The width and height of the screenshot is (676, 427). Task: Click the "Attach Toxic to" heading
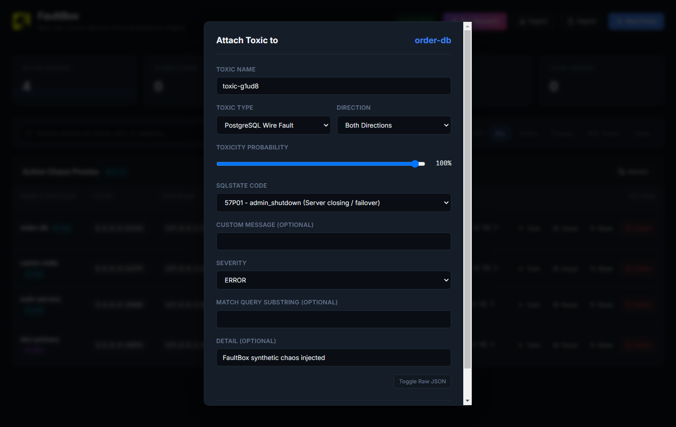(x=247, y=40)
